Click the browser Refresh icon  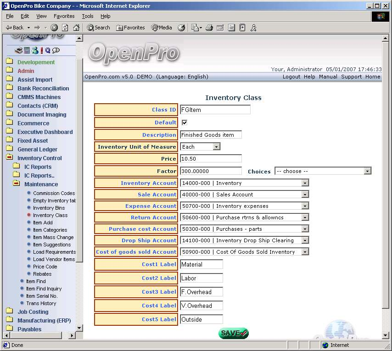[65, 28]
